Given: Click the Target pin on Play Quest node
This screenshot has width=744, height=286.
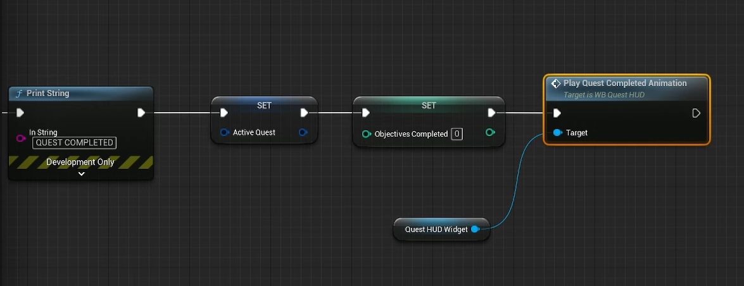Looking at the screenshot, I should (x=558, y=133).
